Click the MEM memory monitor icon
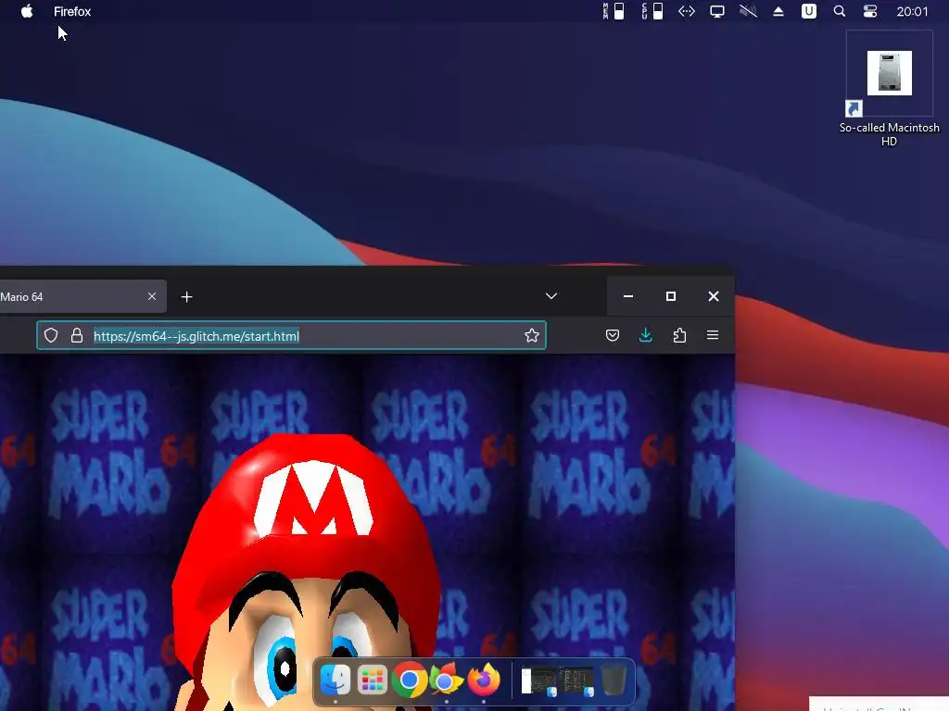 click(614, 11)
